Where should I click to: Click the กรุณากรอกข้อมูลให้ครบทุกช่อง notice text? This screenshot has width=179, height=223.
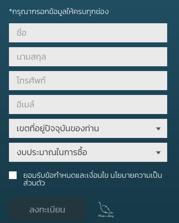(x=60, y=12)
